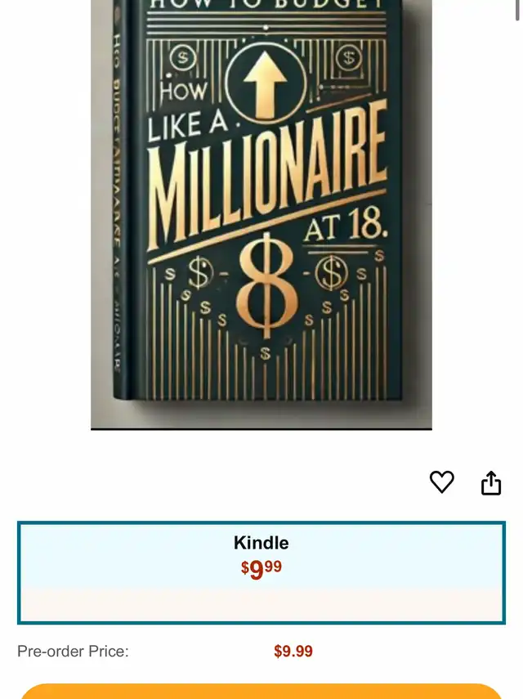The image size is (523, 699).
Task: Click the bottom-center dollar symbol on cover
Action: 265,354
